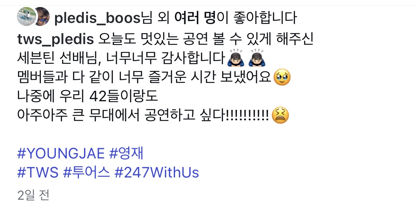This screenshot has width=416, height=217.
Task: Click the 2일 전 post timestamp
Action: coord(34,195)
